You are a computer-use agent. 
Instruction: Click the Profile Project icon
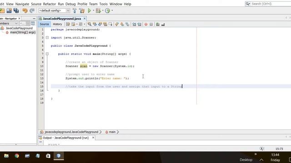click(107, 10)
